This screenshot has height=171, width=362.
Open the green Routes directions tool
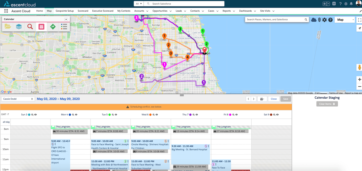(x=53, y=26)
